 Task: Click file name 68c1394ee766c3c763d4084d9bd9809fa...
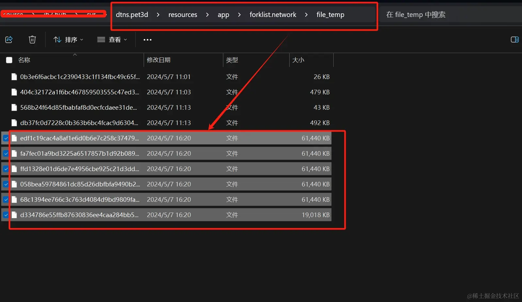(x=80, y=199)
